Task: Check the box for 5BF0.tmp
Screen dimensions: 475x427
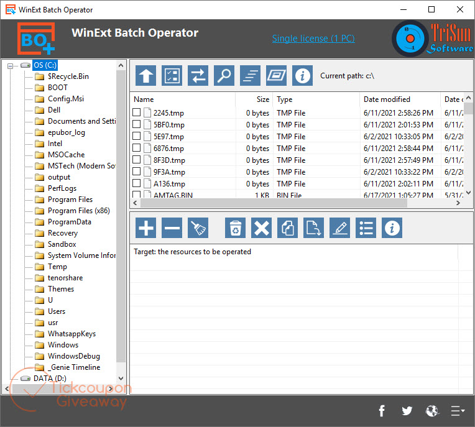Action: click(x=136, y=124)
